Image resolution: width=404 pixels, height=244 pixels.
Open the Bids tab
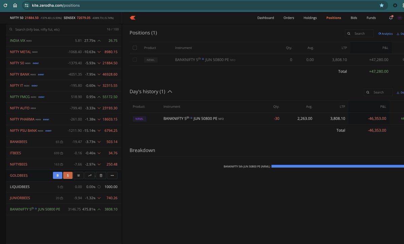[354, 18]
